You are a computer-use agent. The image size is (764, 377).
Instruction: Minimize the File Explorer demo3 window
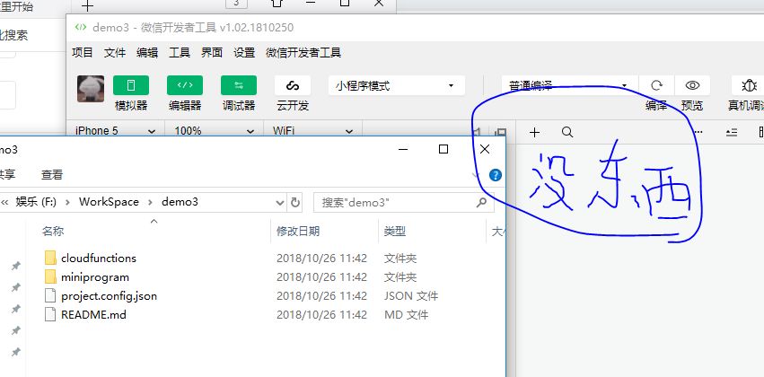pyautogui.click(x=403, y=149)
